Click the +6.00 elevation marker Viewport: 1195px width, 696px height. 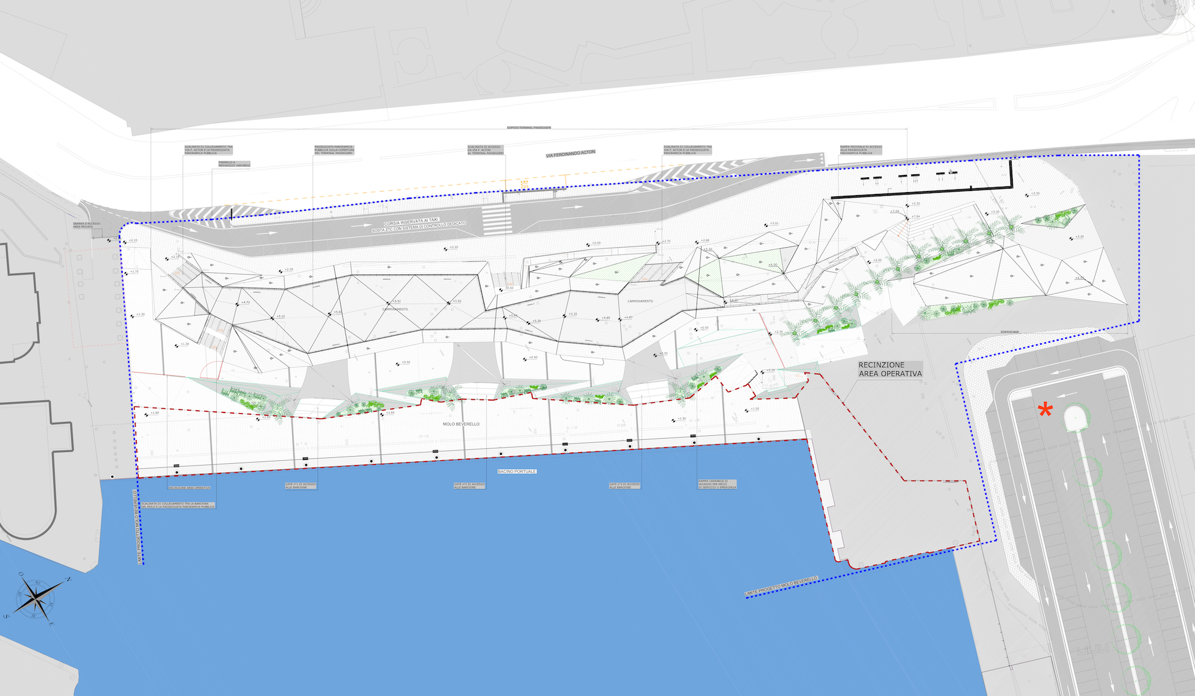pos(773,265)
